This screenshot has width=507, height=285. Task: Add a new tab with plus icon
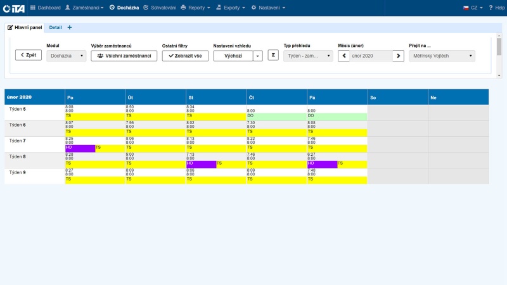point(70,27)
